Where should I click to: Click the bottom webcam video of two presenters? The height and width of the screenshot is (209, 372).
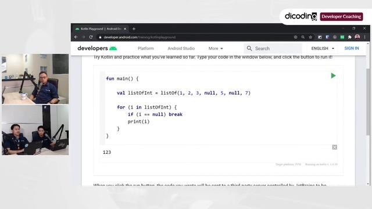(35, 130)
